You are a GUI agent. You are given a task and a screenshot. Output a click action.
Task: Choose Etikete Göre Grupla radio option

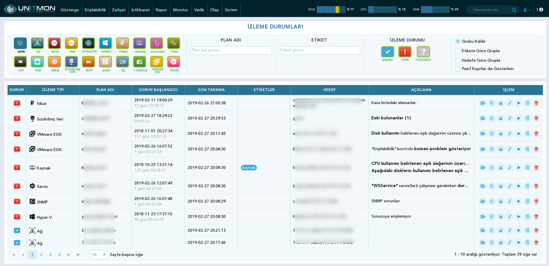[458, 51]
